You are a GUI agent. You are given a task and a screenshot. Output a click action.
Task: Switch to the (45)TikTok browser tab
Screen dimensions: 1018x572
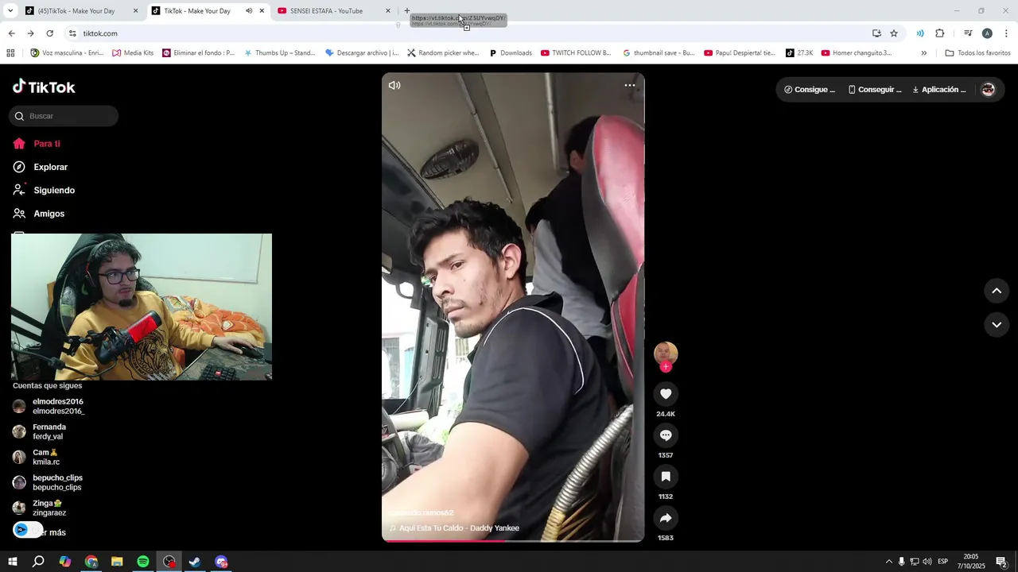click(x=76, y=11)
